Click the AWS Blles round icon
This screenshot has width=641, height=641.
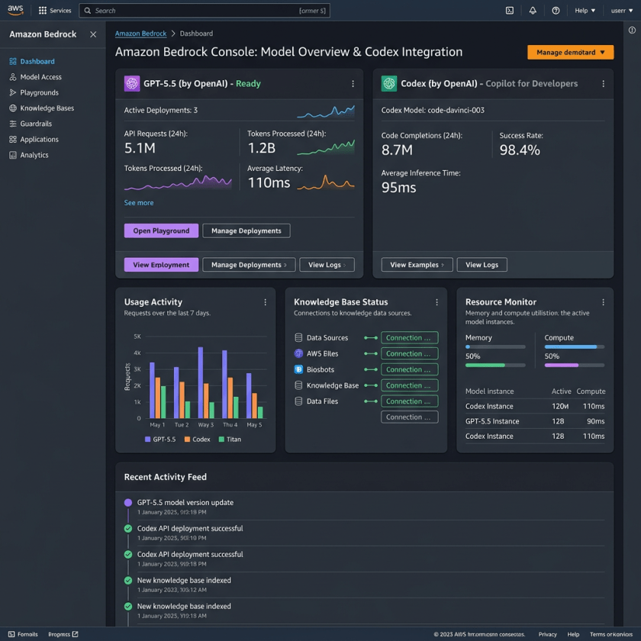[x=298, y=353]
